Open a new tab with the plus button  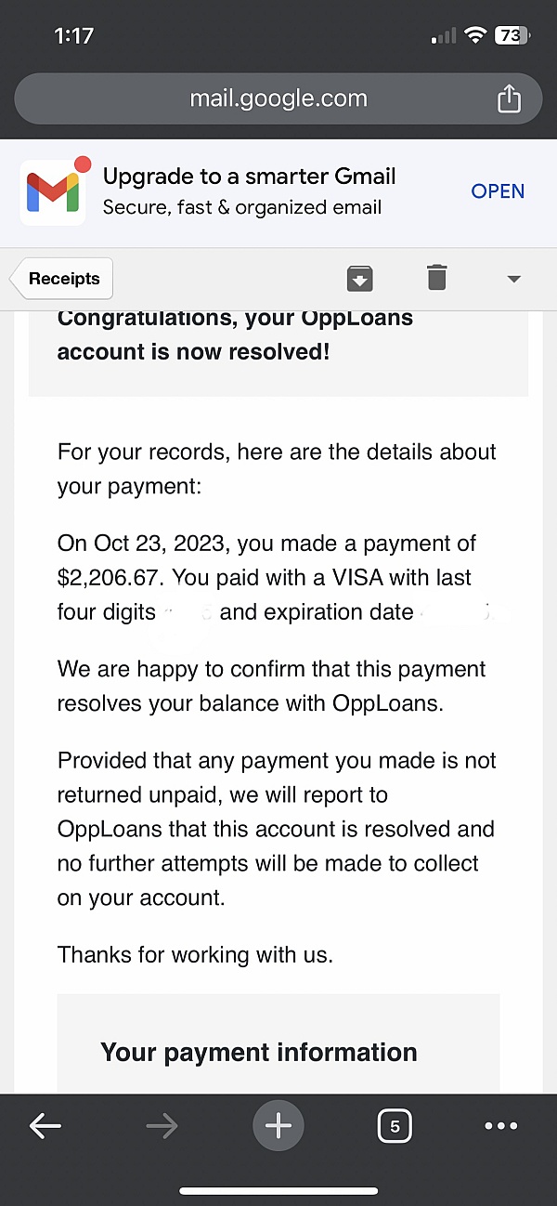tap(278, 1126)
